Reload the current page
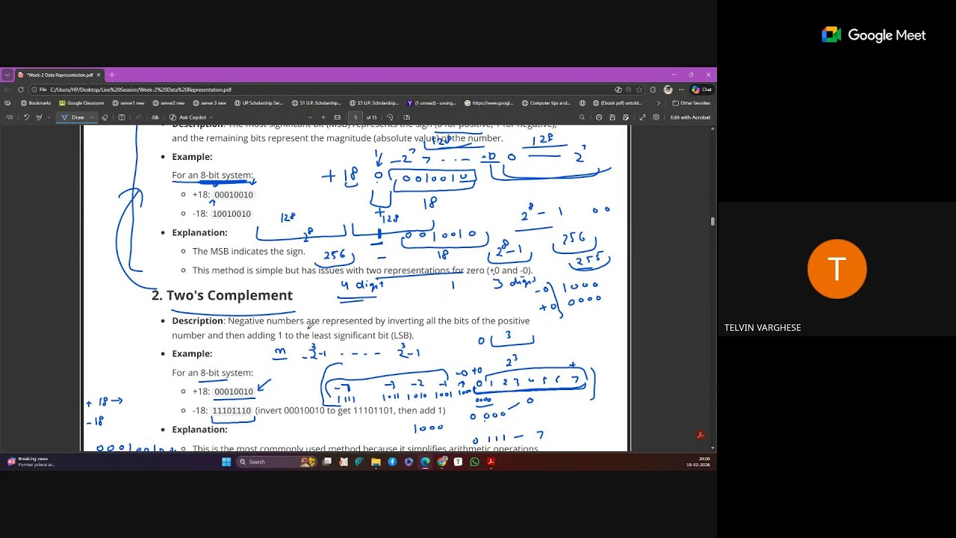 pyautogui.click(x=21, y=90)
